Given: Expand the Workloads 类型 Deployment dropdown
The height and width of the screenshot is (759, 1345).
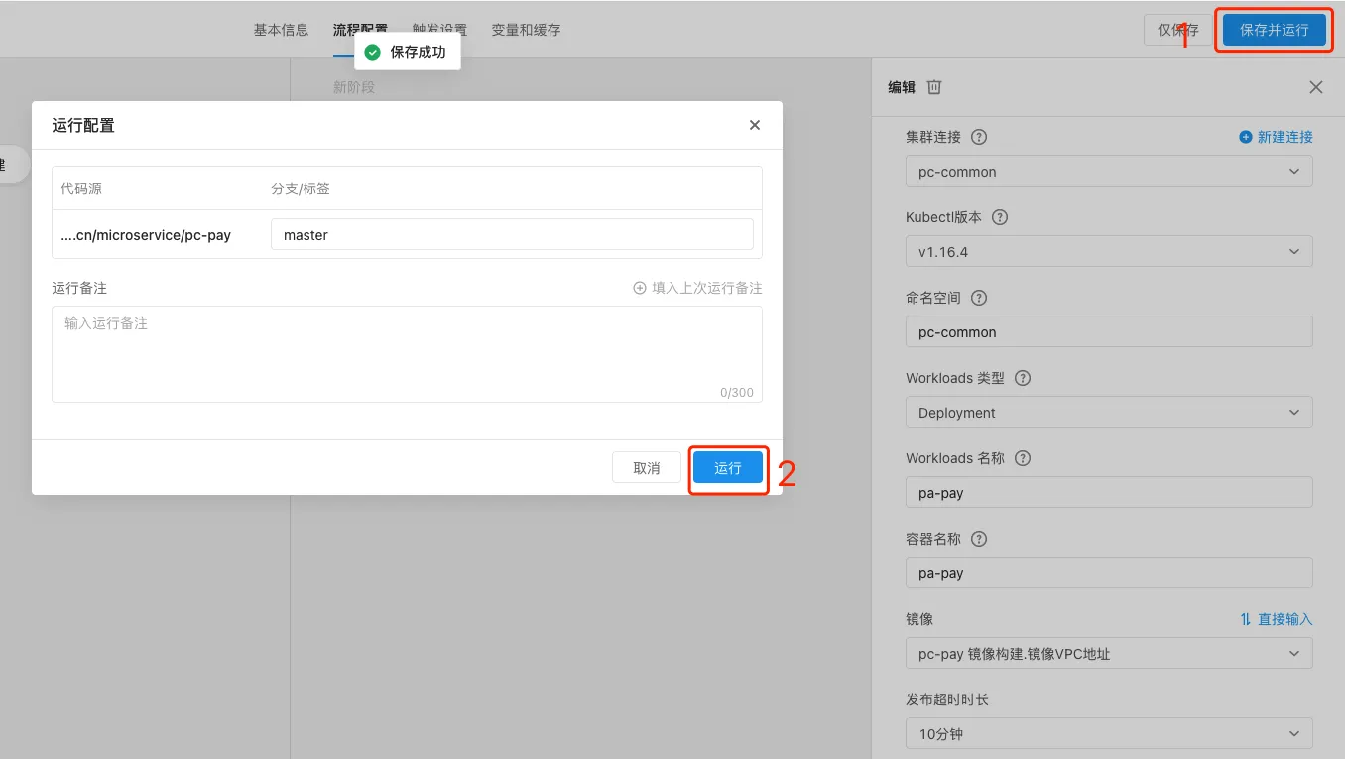Looking at the screenshot, I should (x=1109, y=413).
